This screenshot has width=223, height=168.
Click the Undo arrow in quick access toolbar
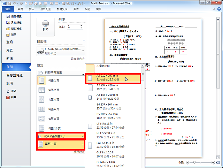(x=14, y=3)
